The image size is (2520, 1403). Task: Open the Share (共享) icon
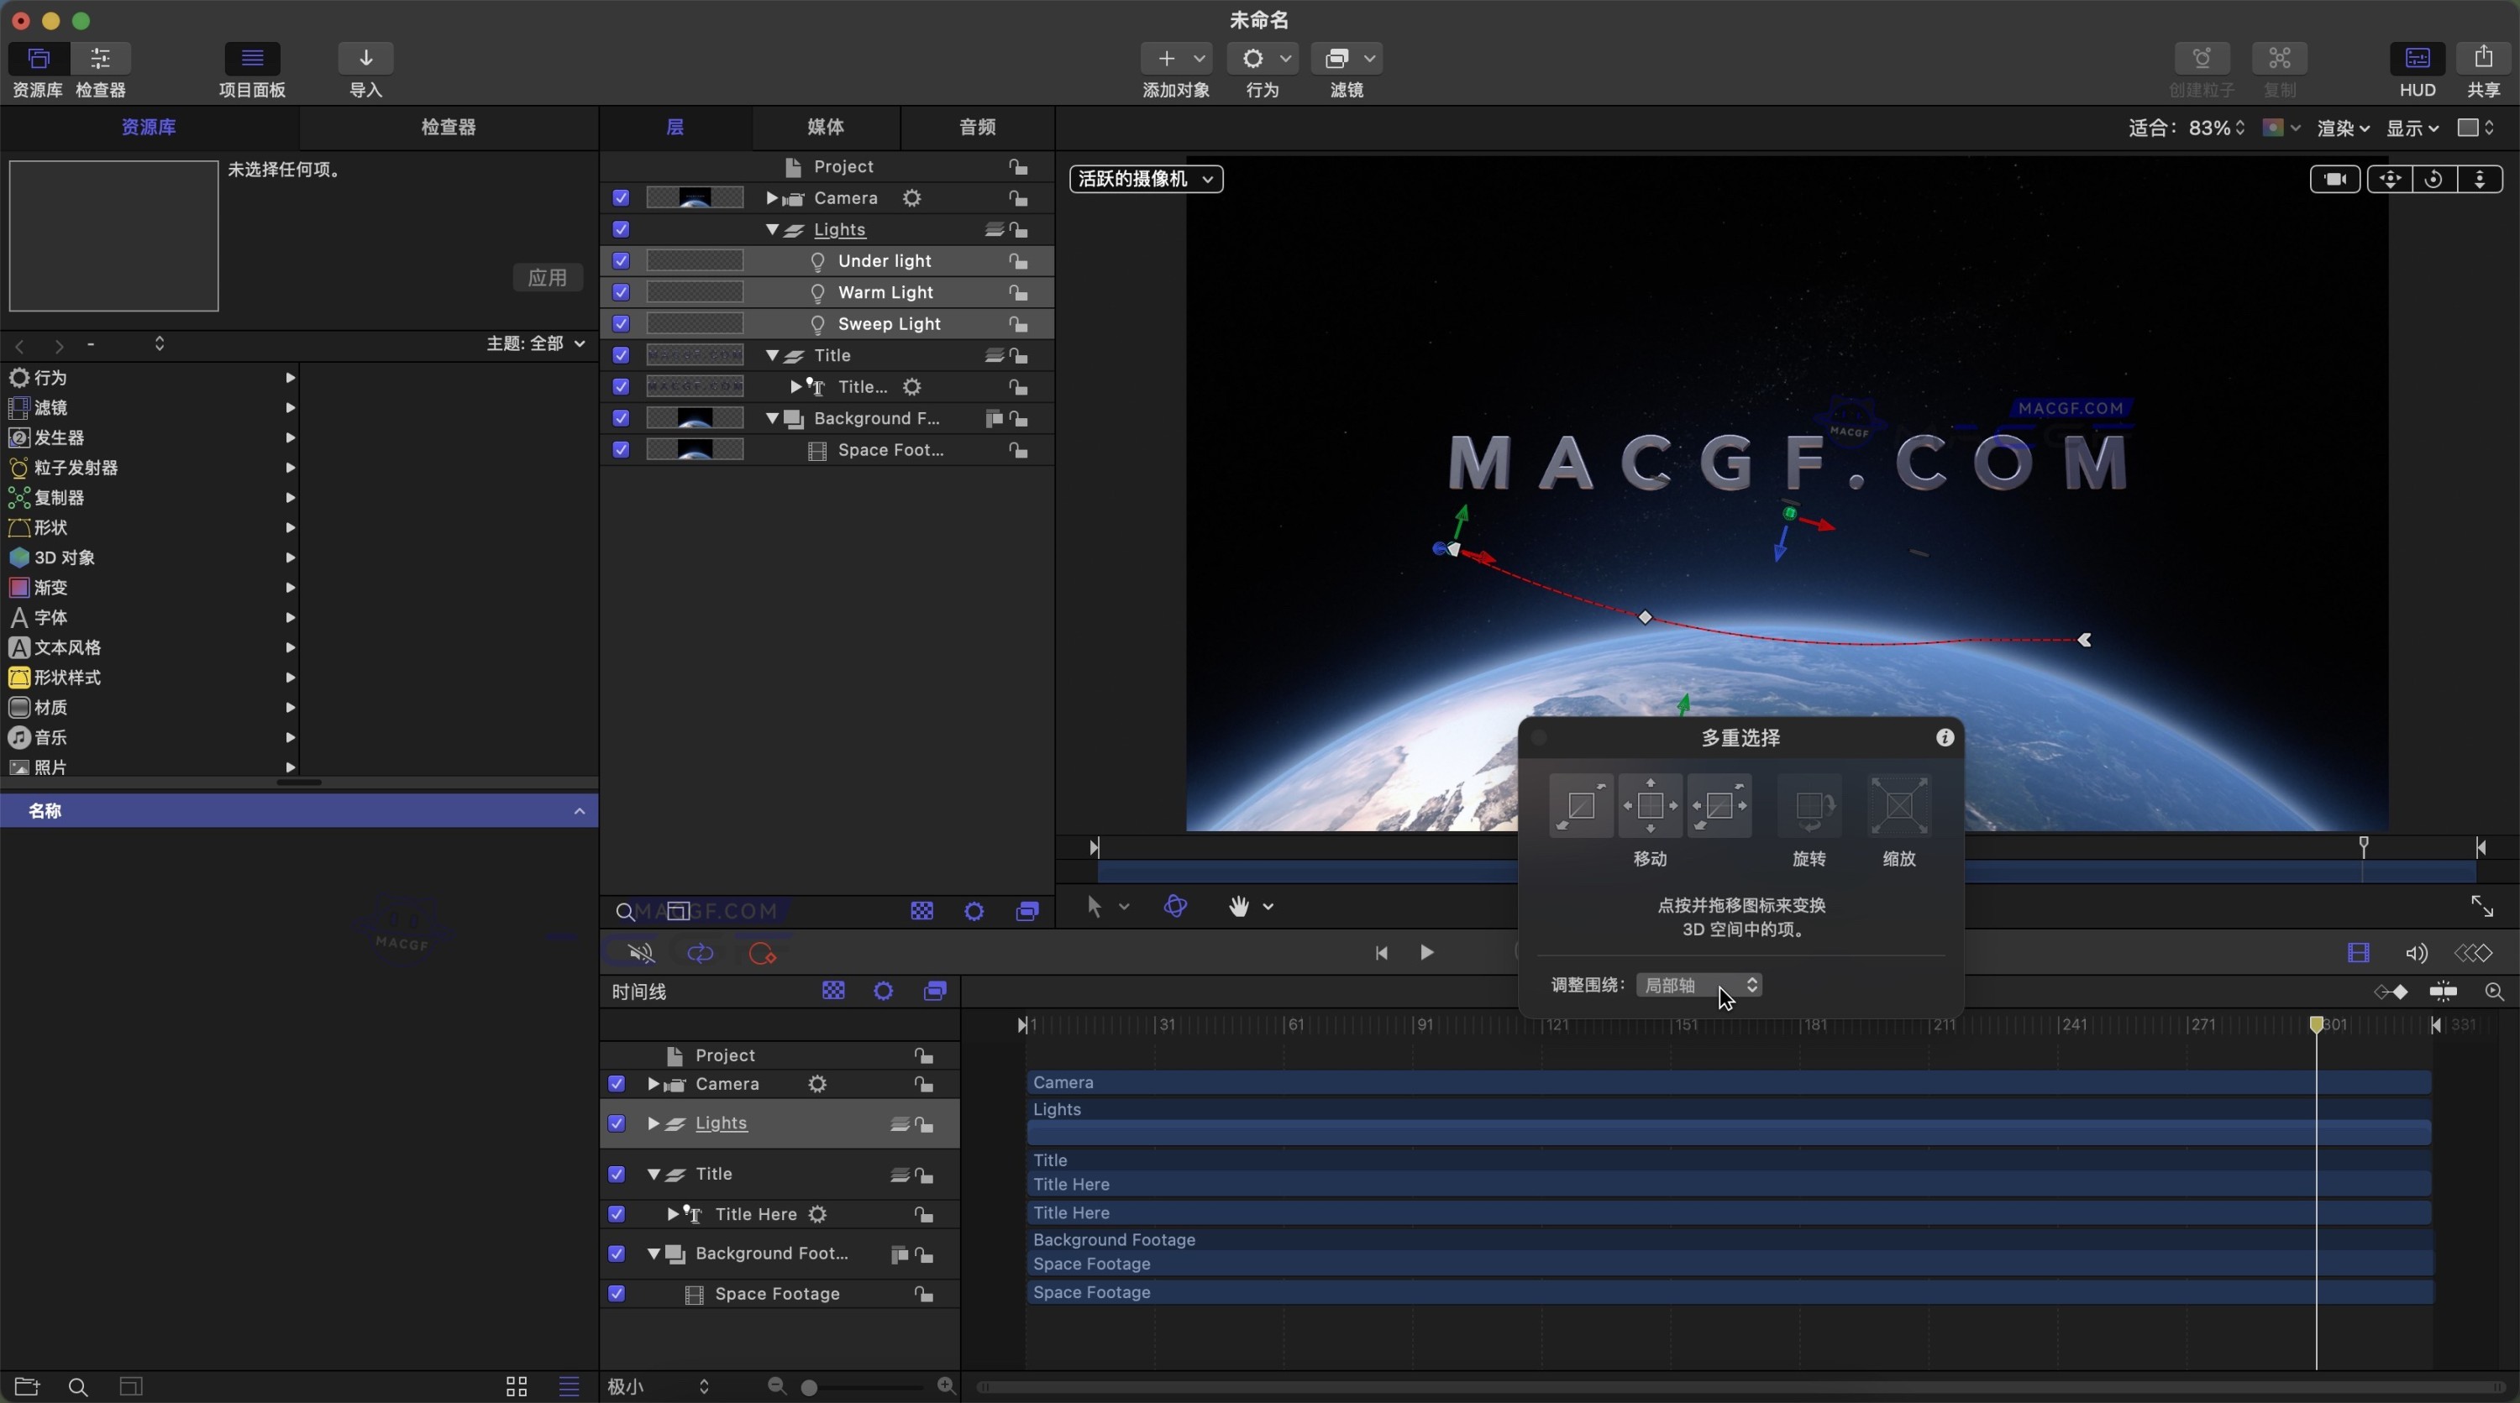pyautogui.click(x=2483, y=59)
